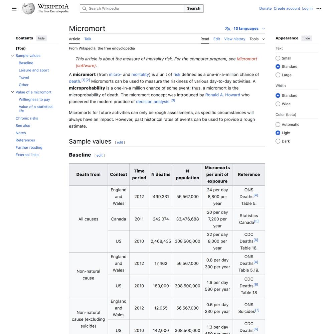Screen dimensions: 334x334
Task: Switch to the Article tab
Action: click(x=74, y=39)
